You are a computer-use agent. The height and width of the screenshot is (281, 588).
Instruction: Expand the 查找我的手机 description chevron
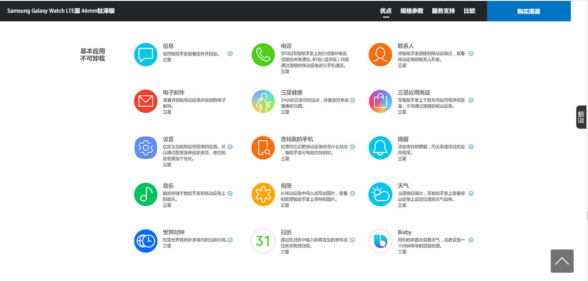pyautogui.click(x=353, y=147)
